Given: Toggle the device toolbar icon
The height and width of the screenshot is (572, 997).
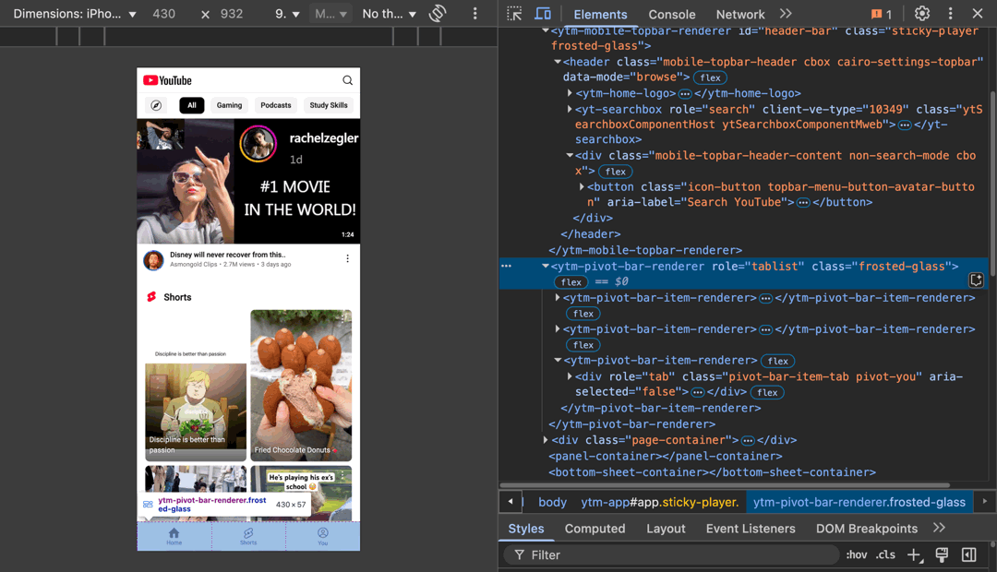Looking at the screenshot, I should (543, 13).
